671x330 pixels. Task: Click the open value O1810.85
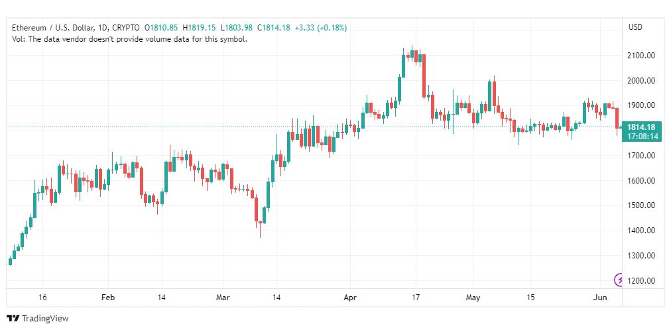coord(161,28)
